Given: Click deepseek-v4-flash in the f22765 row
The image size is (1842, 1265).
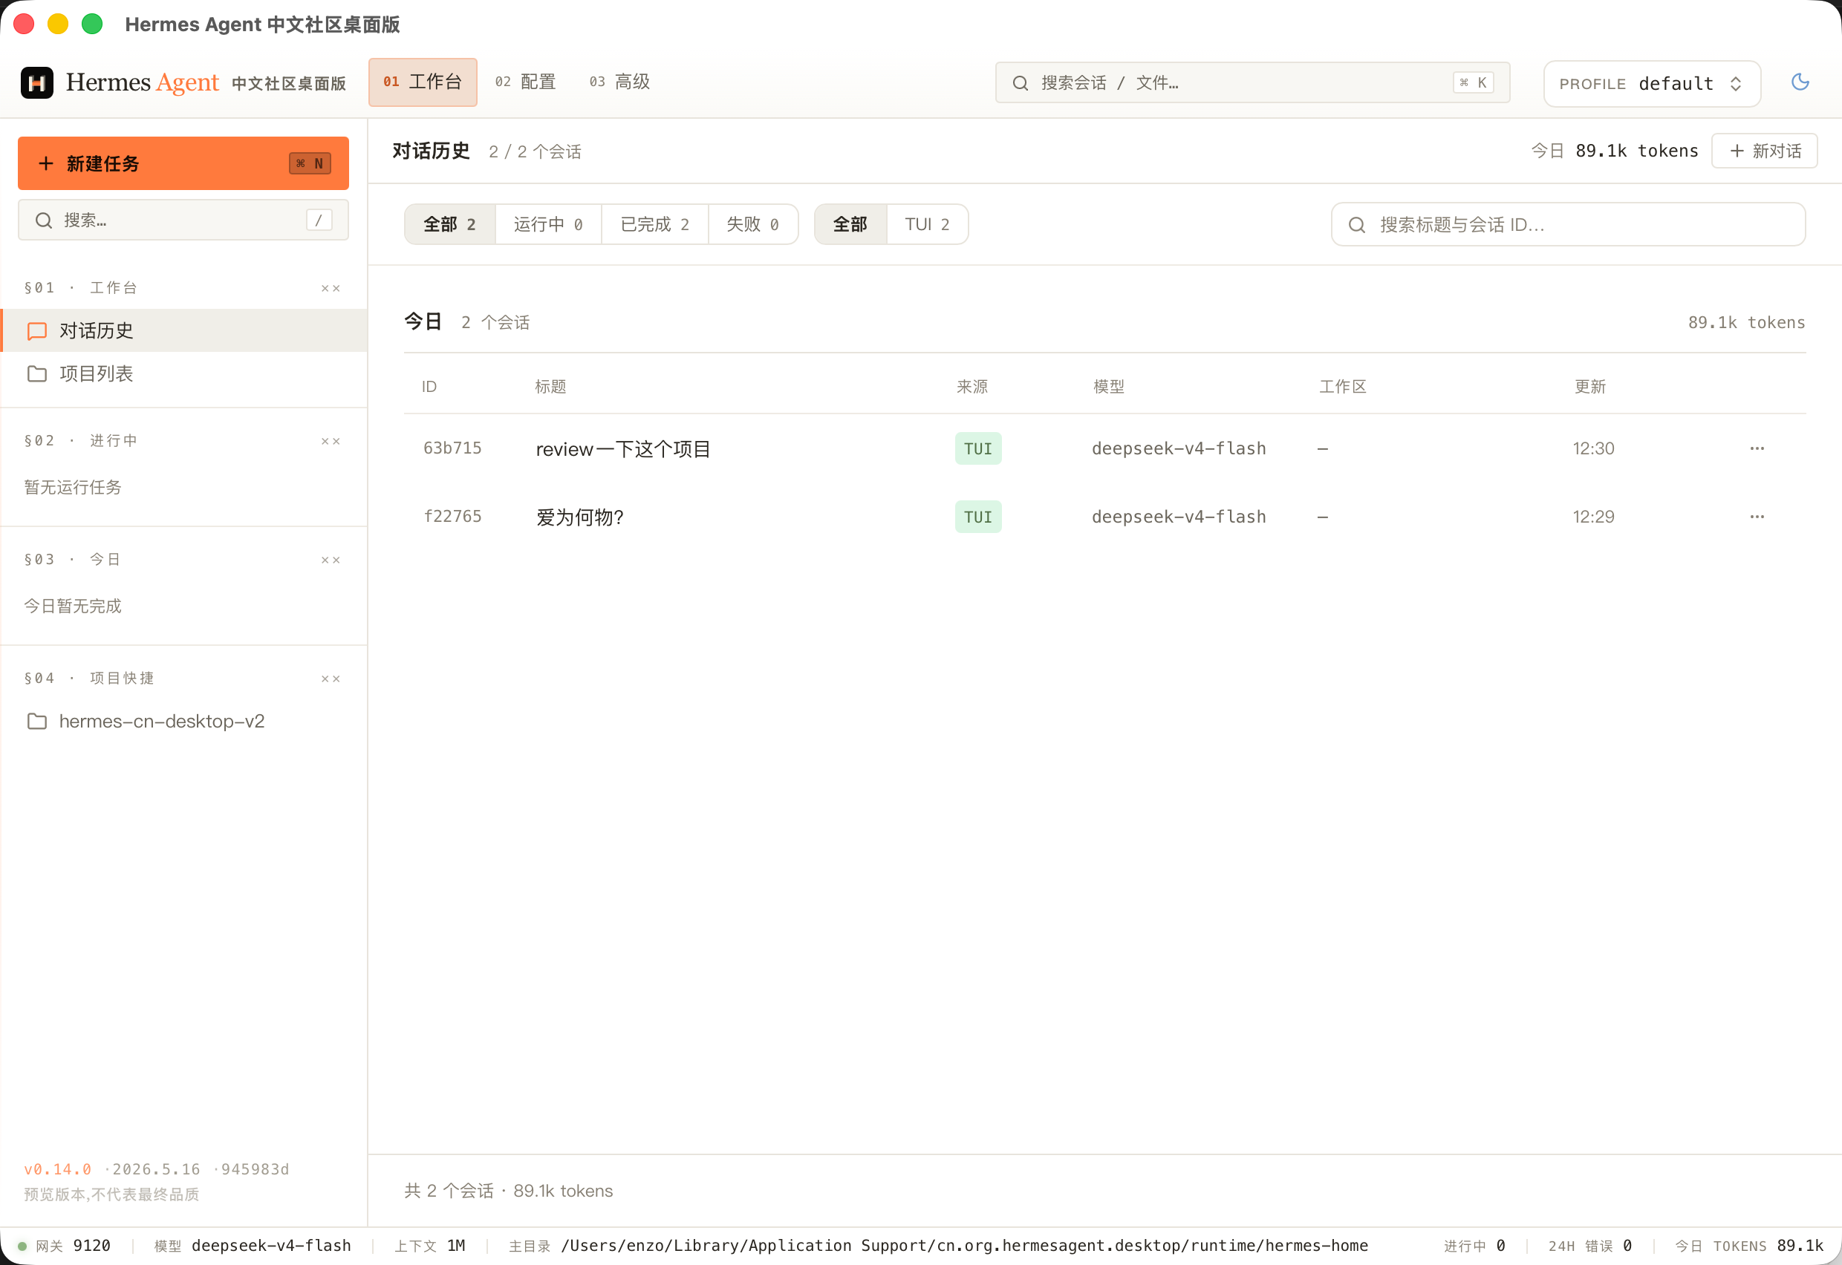Looking at the screenshot, I should (x=1178, y=517).
